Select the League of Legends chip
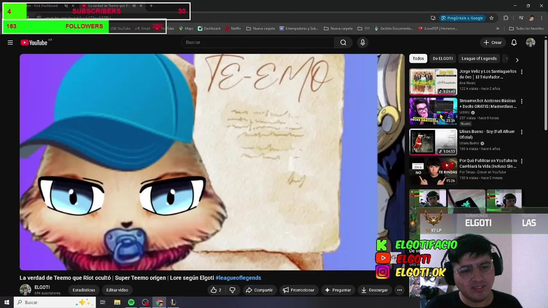 [x=479, y=59]
